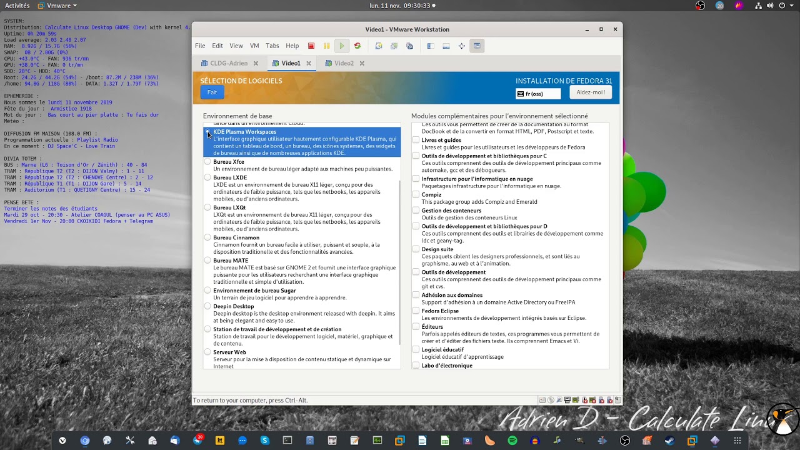Click the Activités button
Screen dimensions: 800x450
click(x=17, y=6)
